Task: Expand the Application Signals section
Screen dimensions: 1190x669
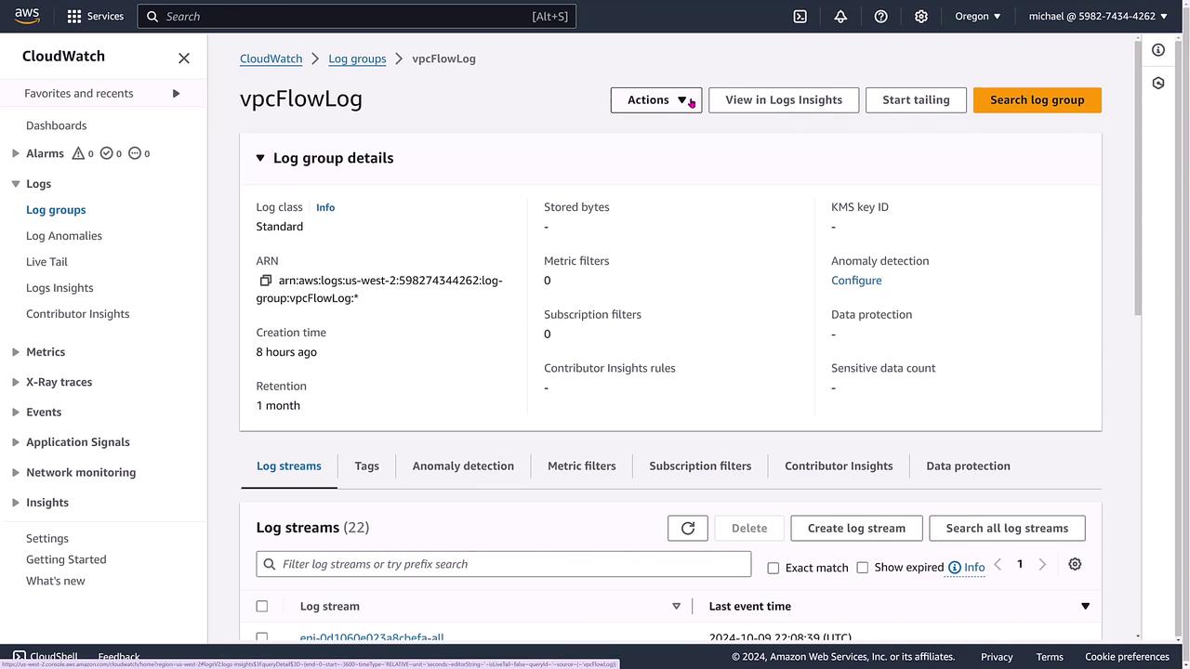Action: point(15,442)
